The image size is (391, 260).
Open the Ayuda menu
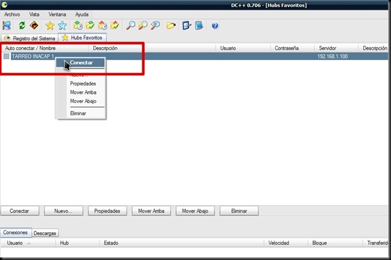tap(82, 14)
